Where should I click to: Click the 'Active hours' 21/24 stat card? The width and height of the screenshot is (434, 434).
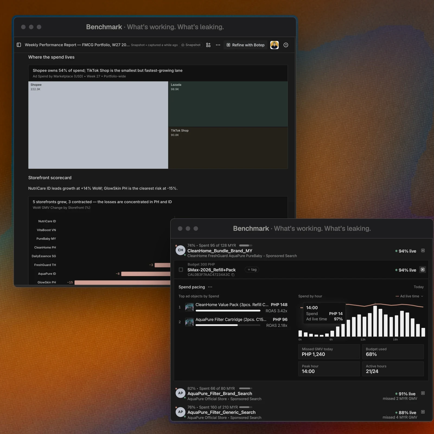[393, 369]
